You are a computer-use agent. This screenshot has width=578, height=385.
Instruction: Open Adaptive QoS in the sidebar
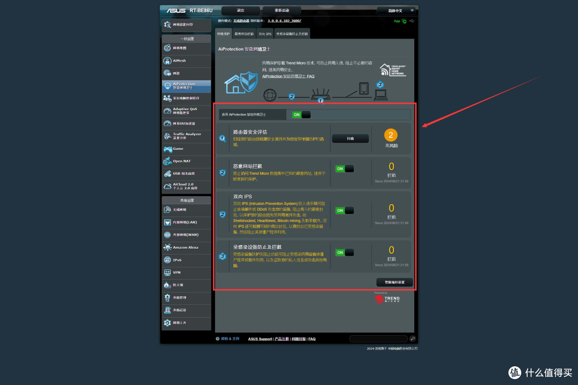click(186, 111)
